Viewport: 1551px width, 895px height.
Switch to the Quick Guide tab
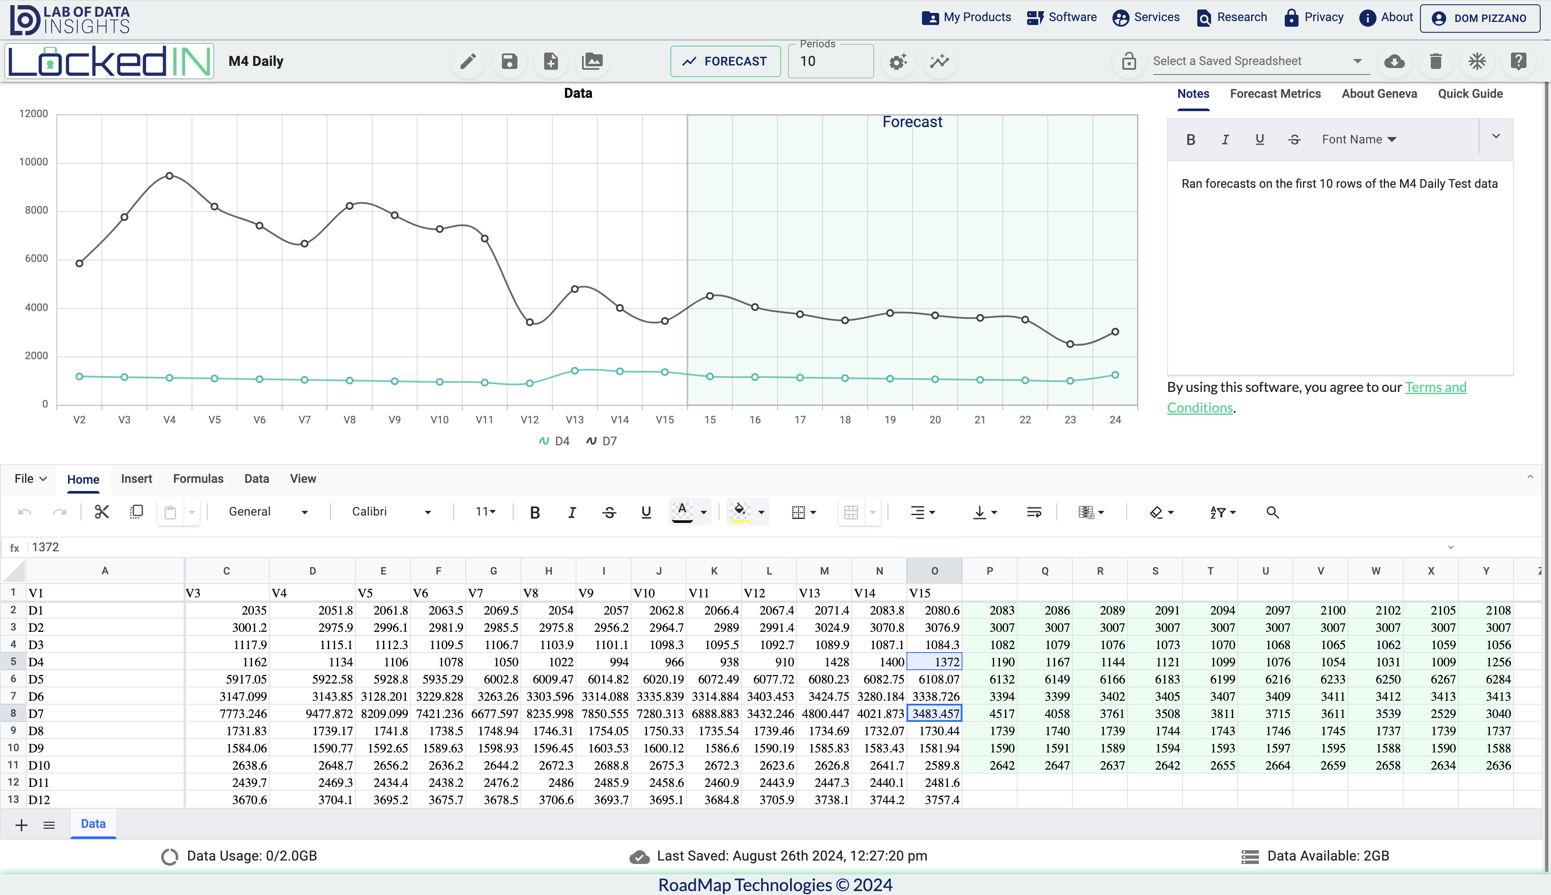click(1471, 94)
